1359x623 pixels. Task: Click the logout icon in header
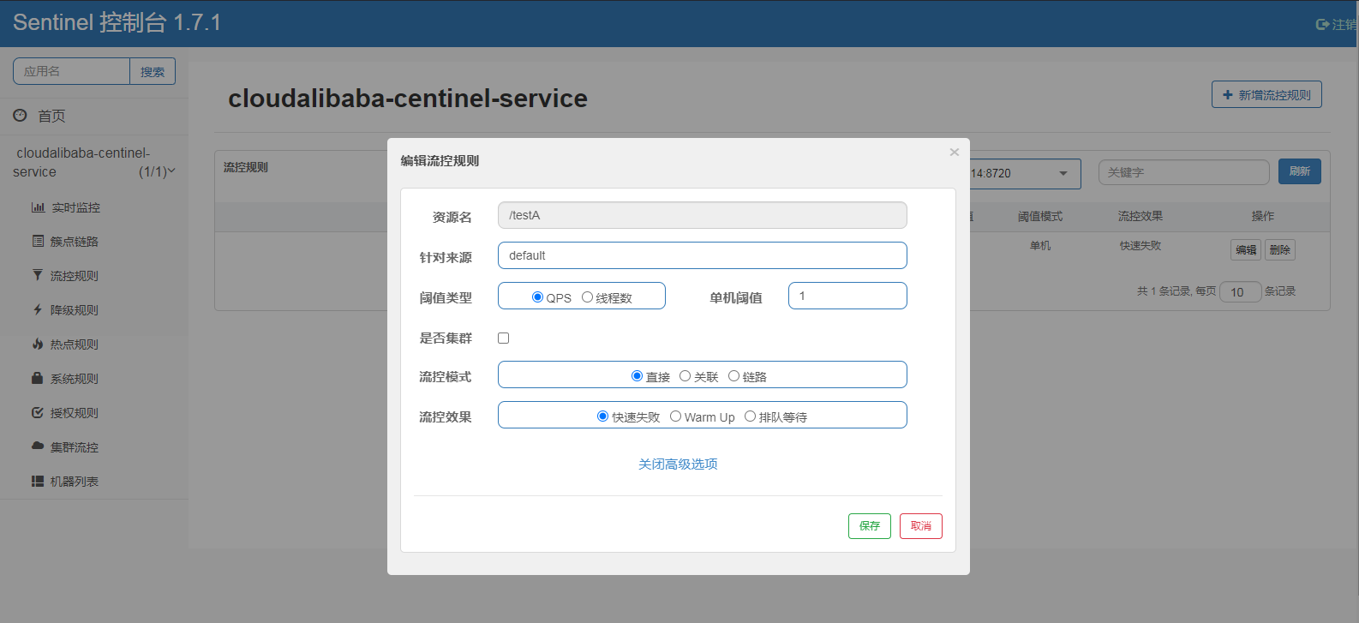(1322, 25)
